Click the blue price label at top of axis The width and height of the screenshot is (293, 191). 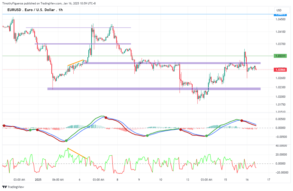pos(280,15)
